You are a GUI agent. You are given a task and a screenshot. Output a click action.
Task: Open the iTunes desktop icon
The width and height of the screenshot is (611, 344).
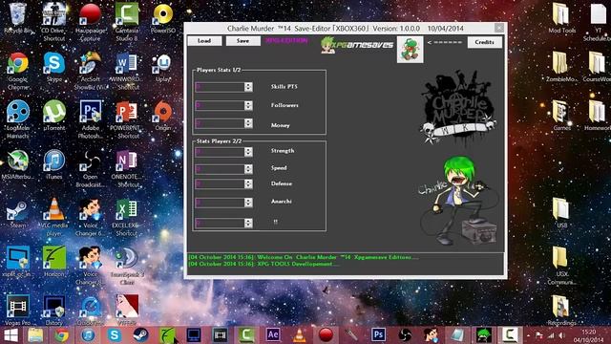54,164
